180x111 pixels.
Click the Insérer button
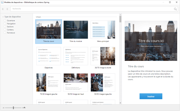coord(151,96)
